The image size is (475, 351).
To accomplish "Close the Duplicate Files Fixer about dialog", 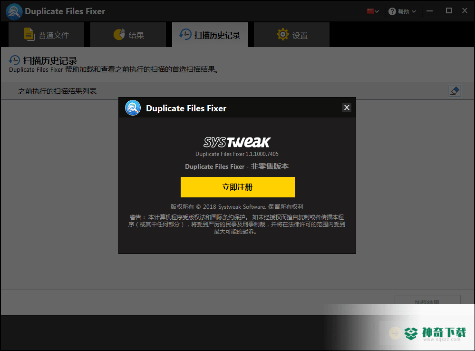I will pos(347,107).
